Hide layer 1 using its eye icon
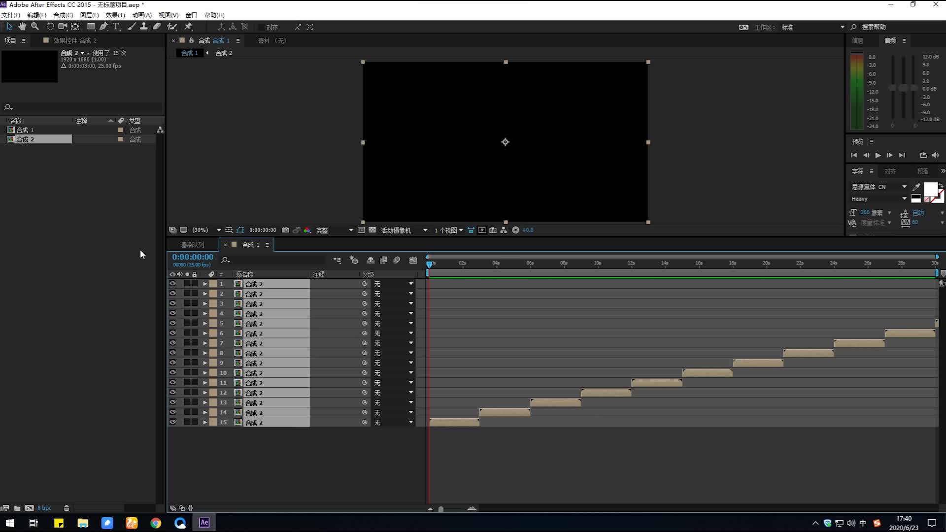 click(172, 284)
